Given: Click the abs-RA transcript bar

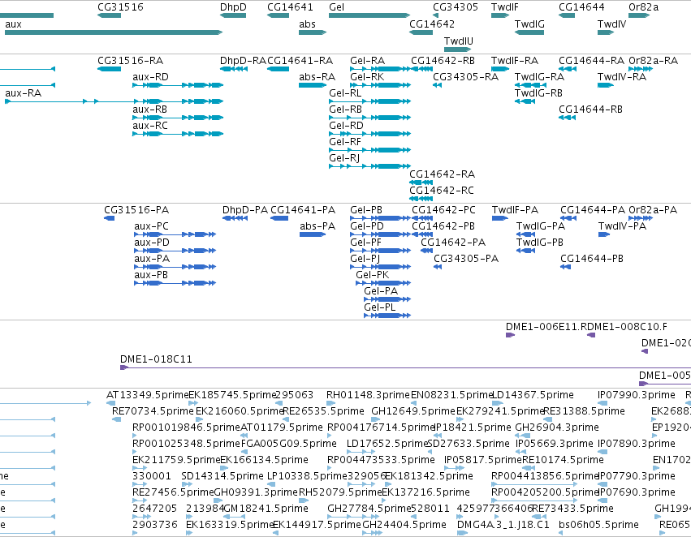Looking at the screenshot, I should 313,85.
